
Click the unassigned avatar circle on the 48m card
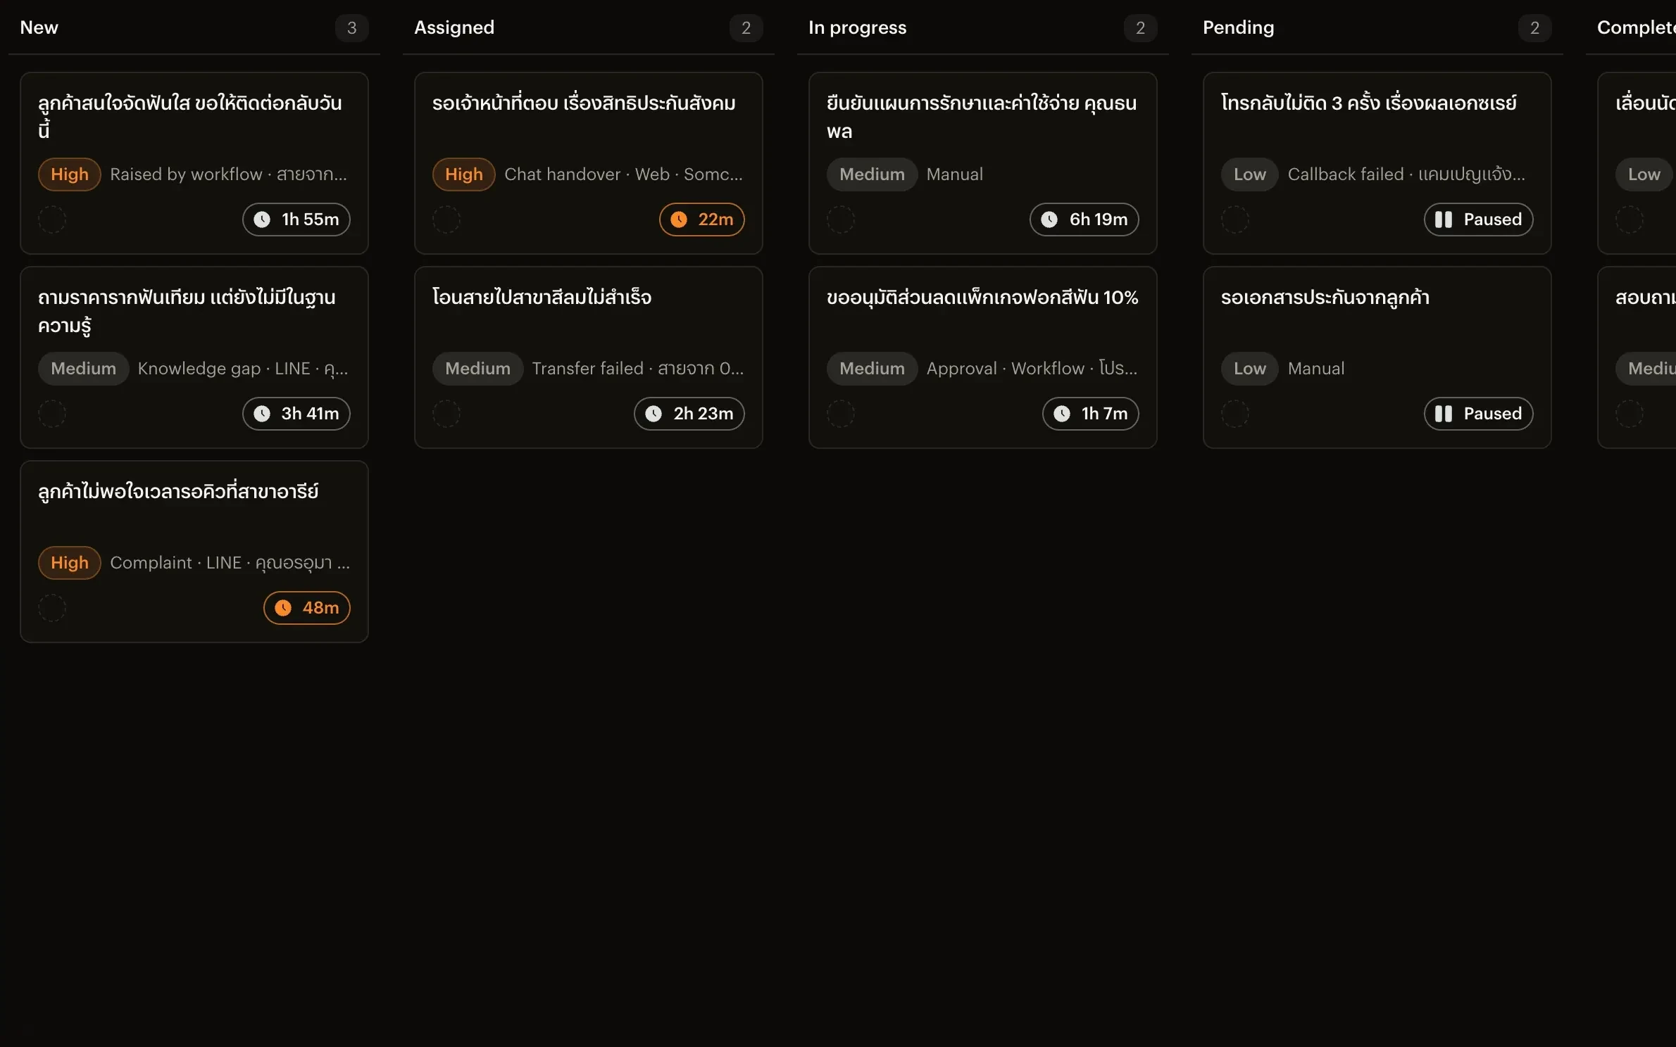(52, 608)
